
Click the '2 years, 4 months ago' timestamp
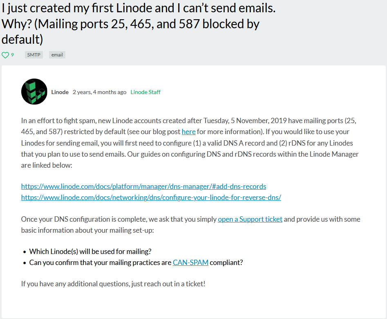tap(99, 92)
